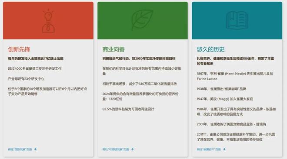Click the line about 减少了640万吨二氧化碳当量排放

coord(140,84)
